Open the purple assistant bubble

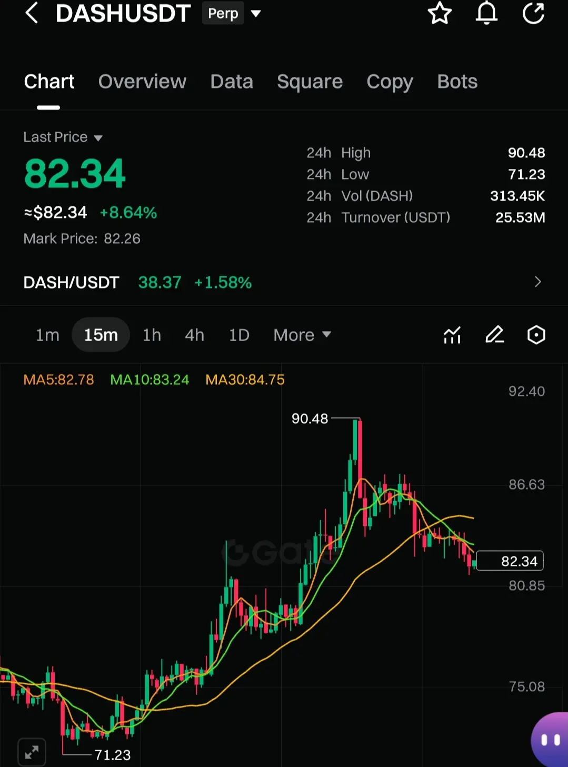[x=550, y=740]
